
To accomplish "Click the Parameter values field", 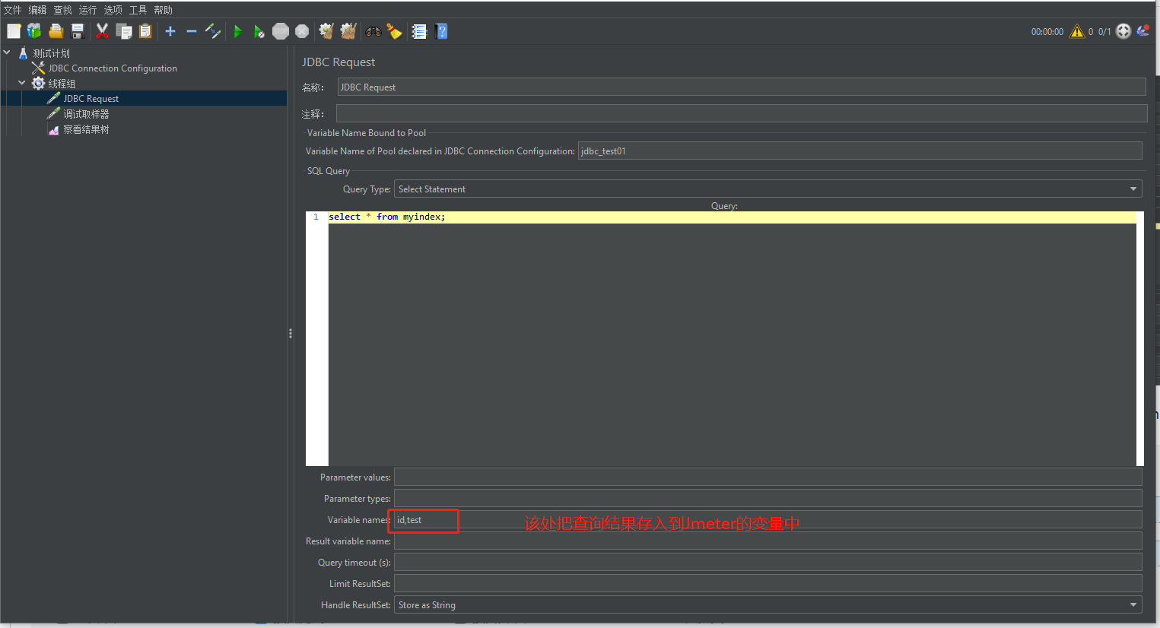I will (x=768, y=477).
